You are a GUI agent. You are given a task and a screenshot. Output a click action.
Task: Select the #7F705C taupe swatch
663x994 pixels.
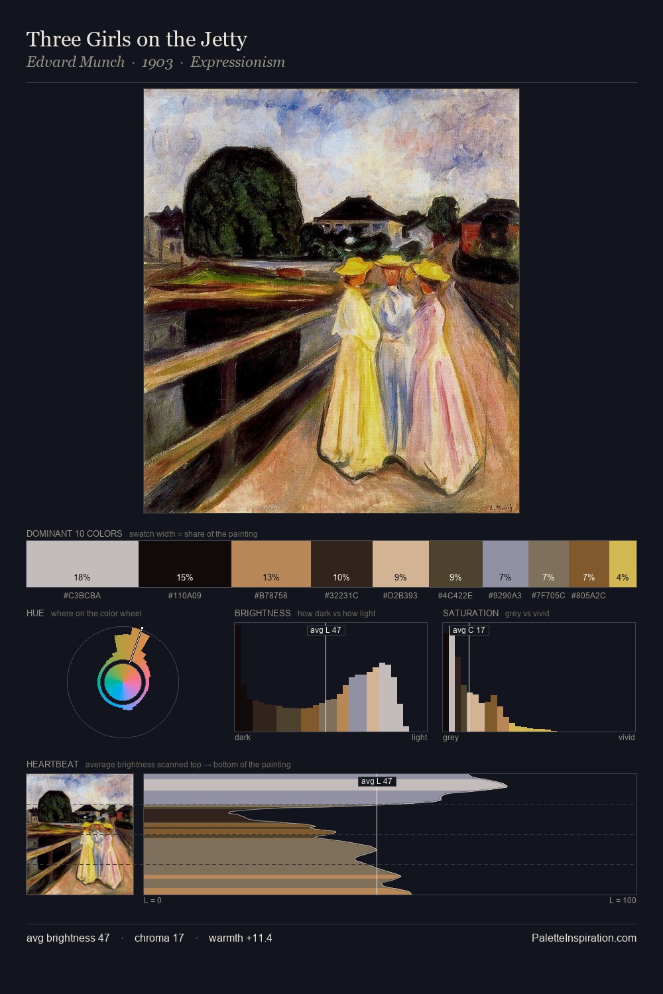point(548,564)
